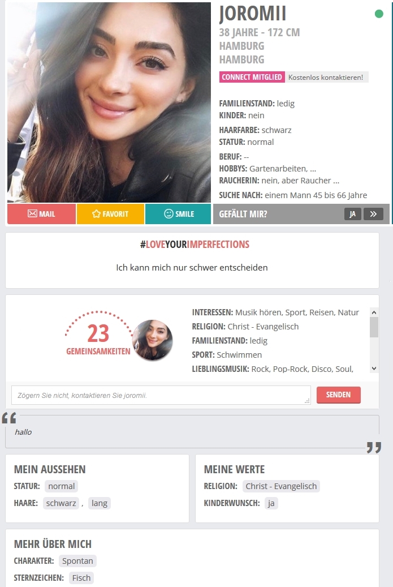The height and width of the screenshot is (587, 393).
Task: Skip to next profile with double-arrow button
Action: point(373,214)
